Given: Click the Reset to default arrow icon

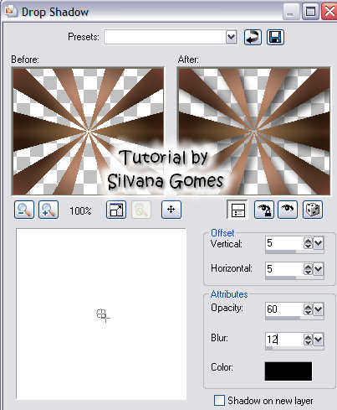Looking at the screenshot, I should [253, 37].
